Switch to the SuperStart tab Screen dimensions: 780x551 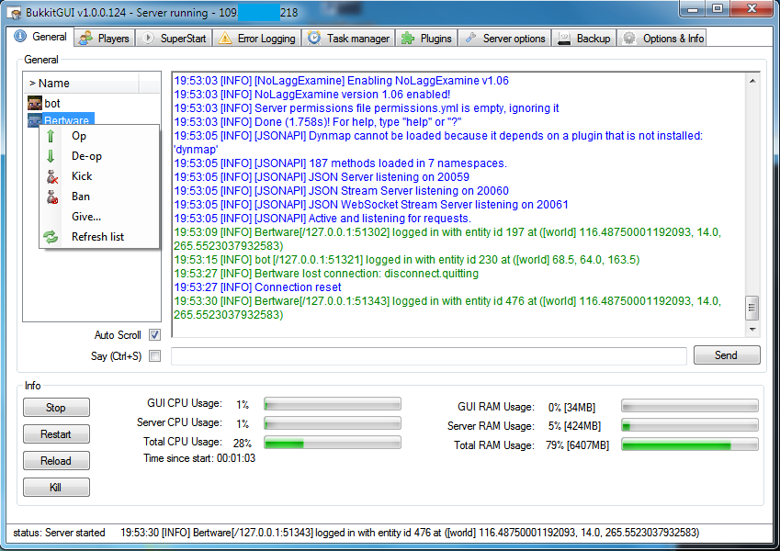pyautogui.click(x=175, y=39)
